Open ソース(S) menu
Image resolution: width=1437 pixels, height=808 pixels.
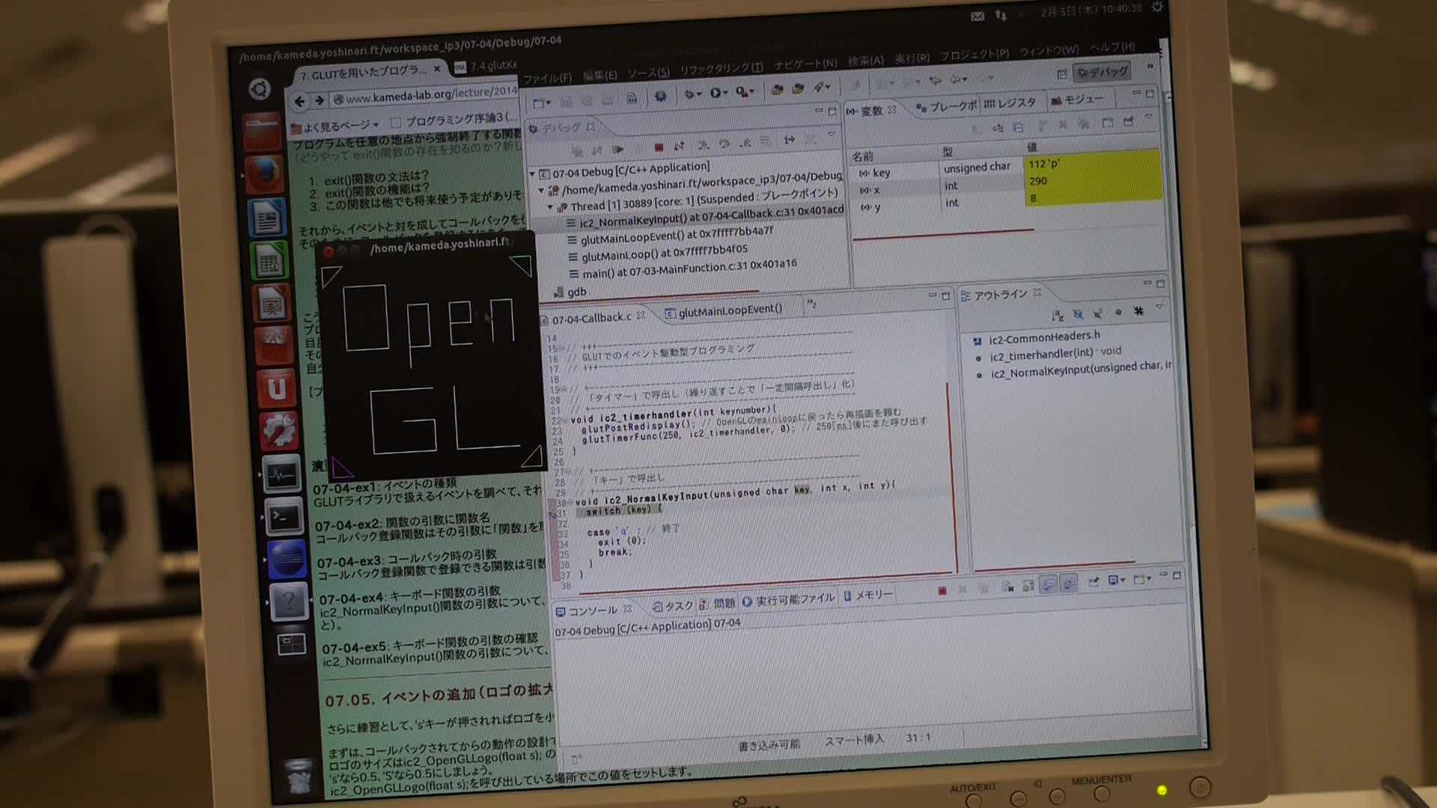click(x=648, y=73)
